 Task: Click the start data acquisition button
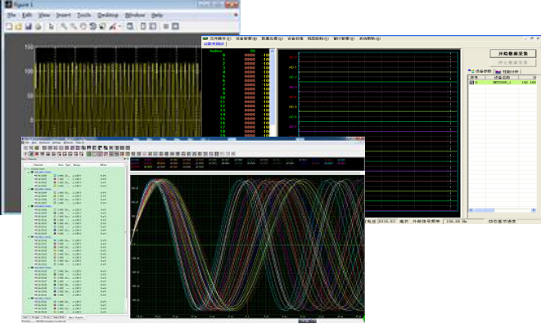click(512, 53)
